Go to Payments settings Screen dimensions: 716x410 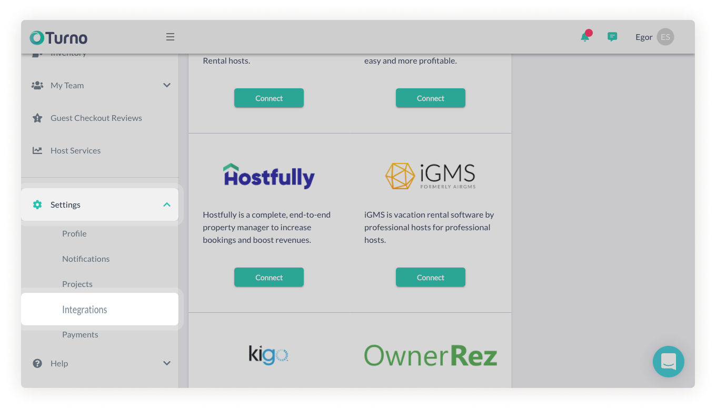[x=80, y=334]
